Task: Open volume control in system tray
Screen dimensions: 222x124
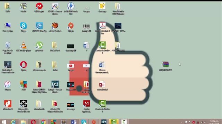Action: point(205,122)
